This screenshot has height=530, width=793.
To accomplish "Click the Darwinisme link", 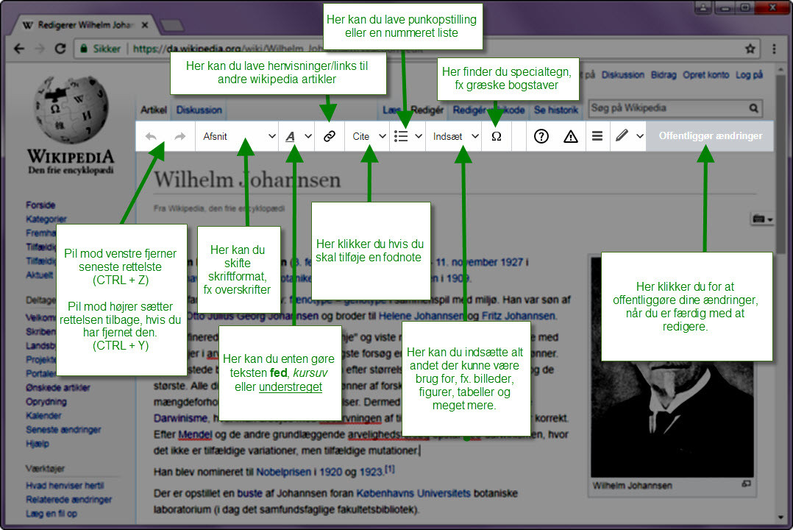I will point(180,419).
